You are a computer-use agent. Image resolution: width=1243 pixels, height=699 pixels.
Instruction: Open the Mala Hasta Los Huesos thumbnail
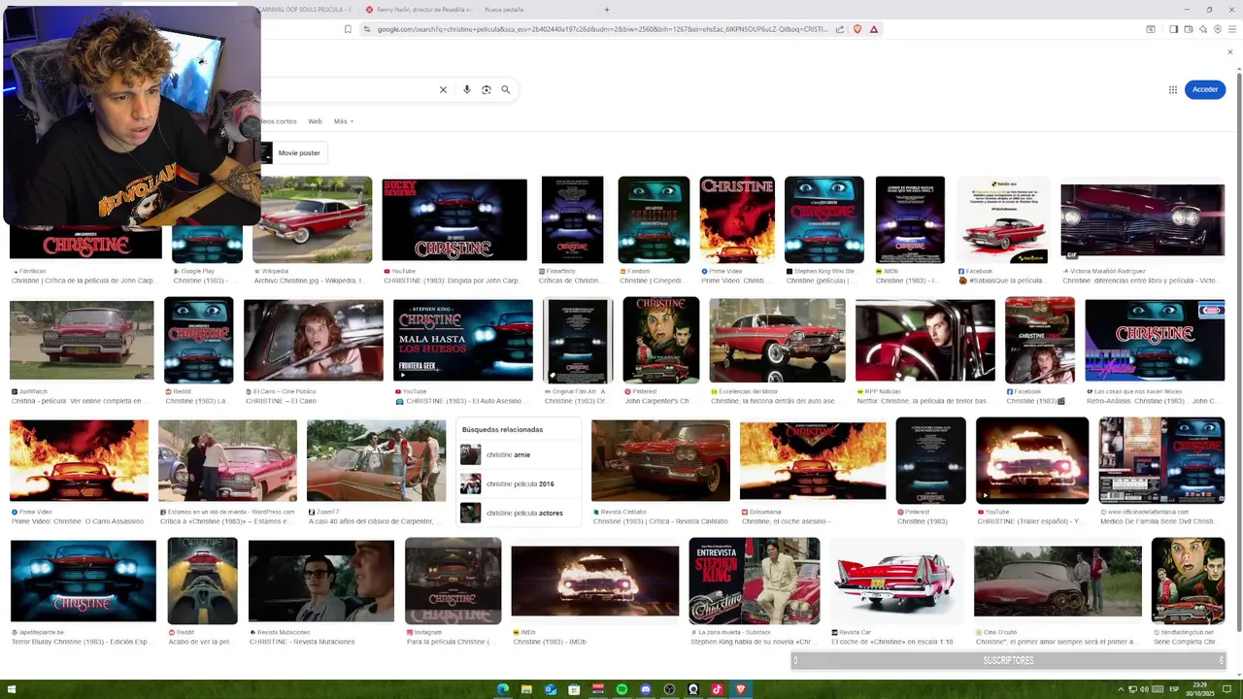click(x=463, y=341)
